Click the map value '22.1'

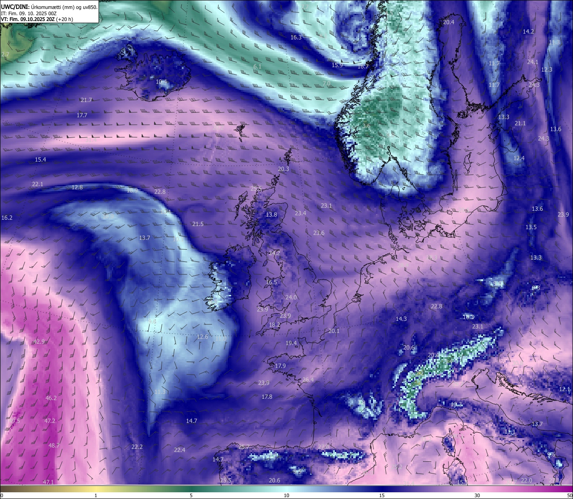pos(38,184)
